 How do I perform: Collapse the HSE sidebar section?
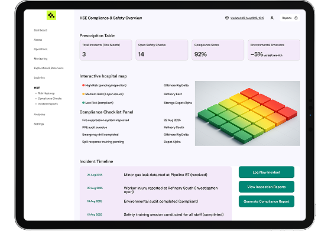37,88
